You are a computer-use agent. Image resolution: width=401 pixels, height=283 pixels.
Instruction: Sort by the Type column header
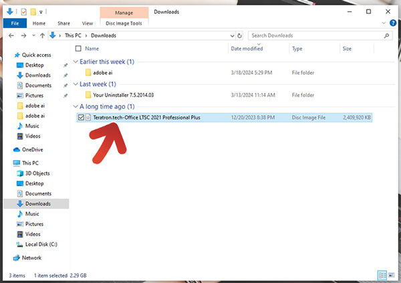[x=297, y=49]
